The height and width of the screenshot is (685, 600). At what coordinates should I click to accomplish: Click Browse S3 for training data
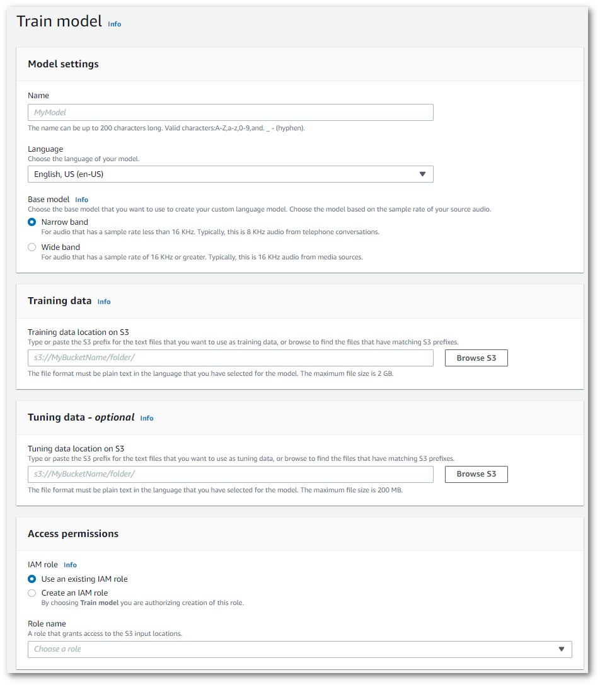point(476,358)
